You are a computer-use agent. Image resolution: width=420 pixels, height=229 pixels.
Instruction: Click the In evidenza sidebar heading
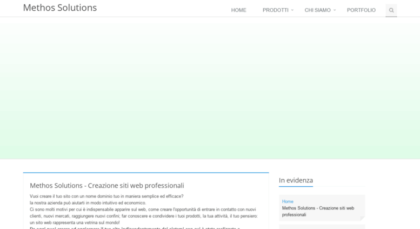coord(296,180)
